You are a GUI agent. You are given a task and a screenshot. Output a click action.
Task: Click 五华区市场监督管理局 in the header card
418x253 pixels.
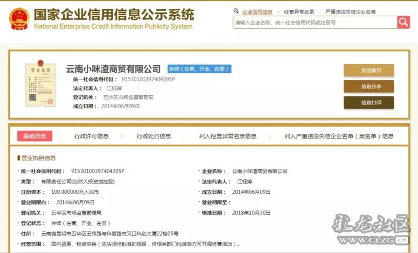128,97
